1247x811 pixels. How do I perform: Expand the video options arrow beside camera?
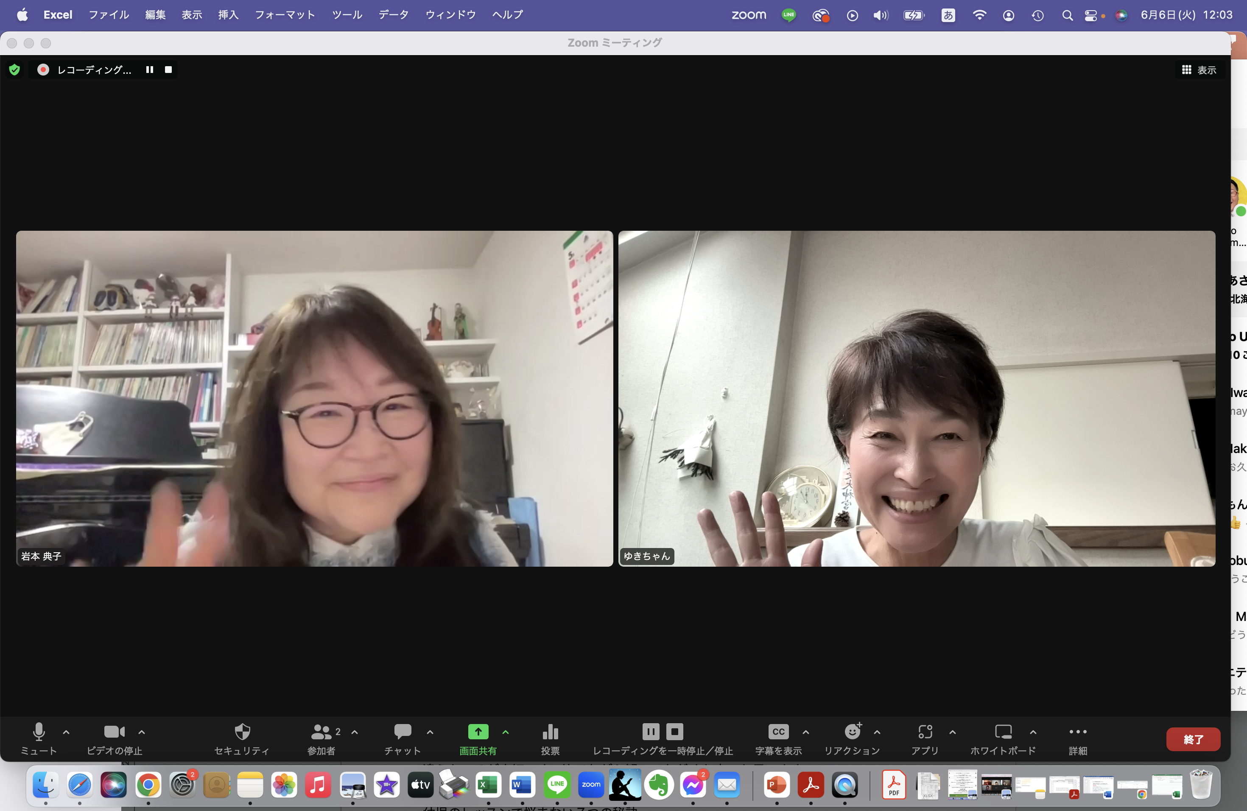click(x=142, y=732)
